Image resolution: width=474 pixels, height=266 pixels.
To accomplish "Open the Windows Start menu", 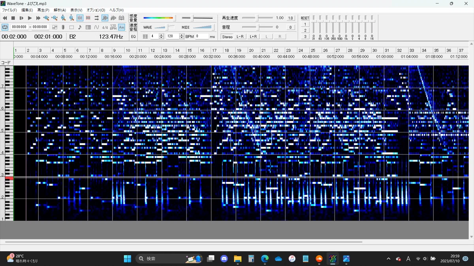I will [127, 259].
